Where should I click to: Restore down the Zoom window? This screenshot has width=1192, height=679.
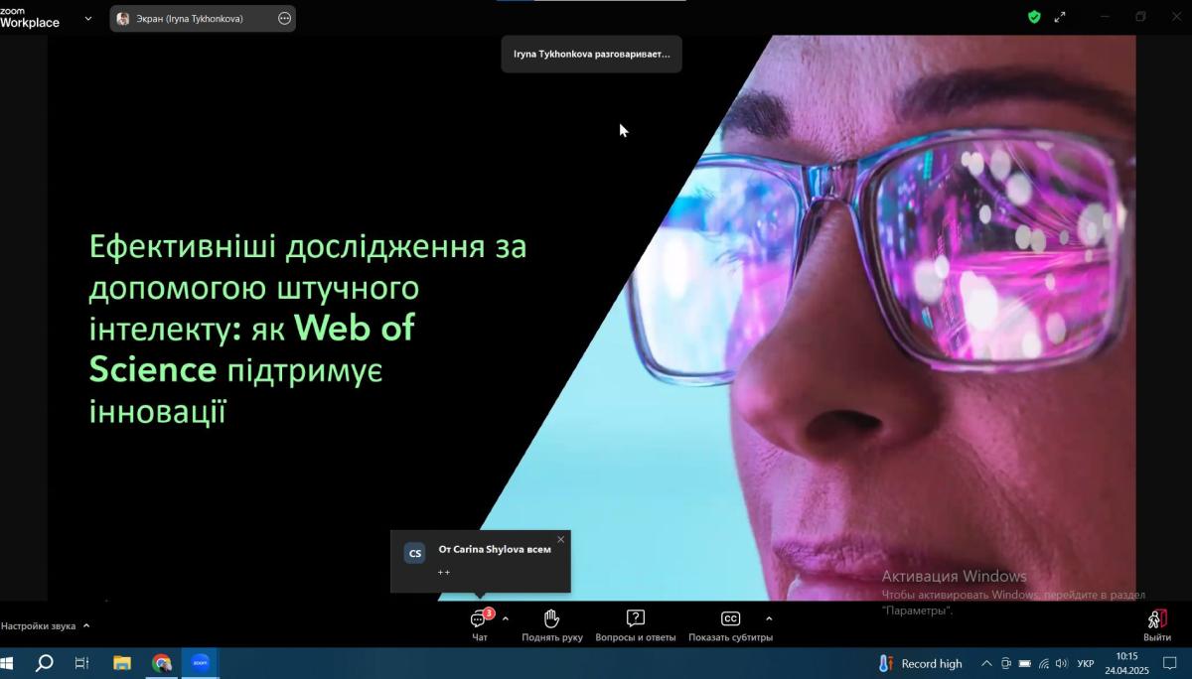(1140, 17)
